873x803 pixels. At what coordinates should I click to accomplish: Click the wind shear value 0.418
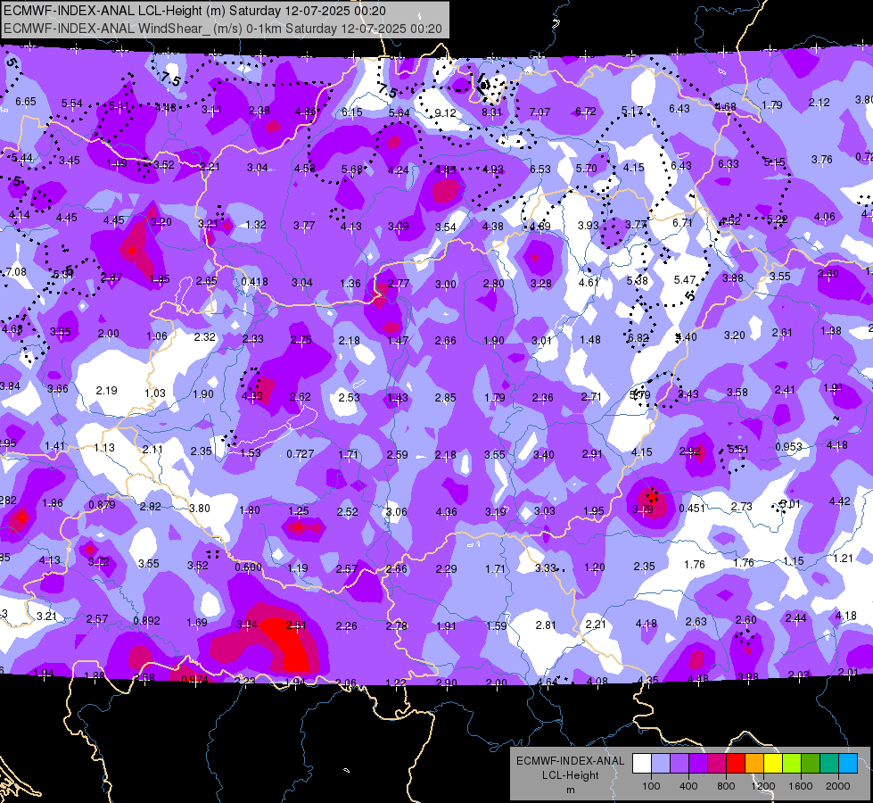254,282
